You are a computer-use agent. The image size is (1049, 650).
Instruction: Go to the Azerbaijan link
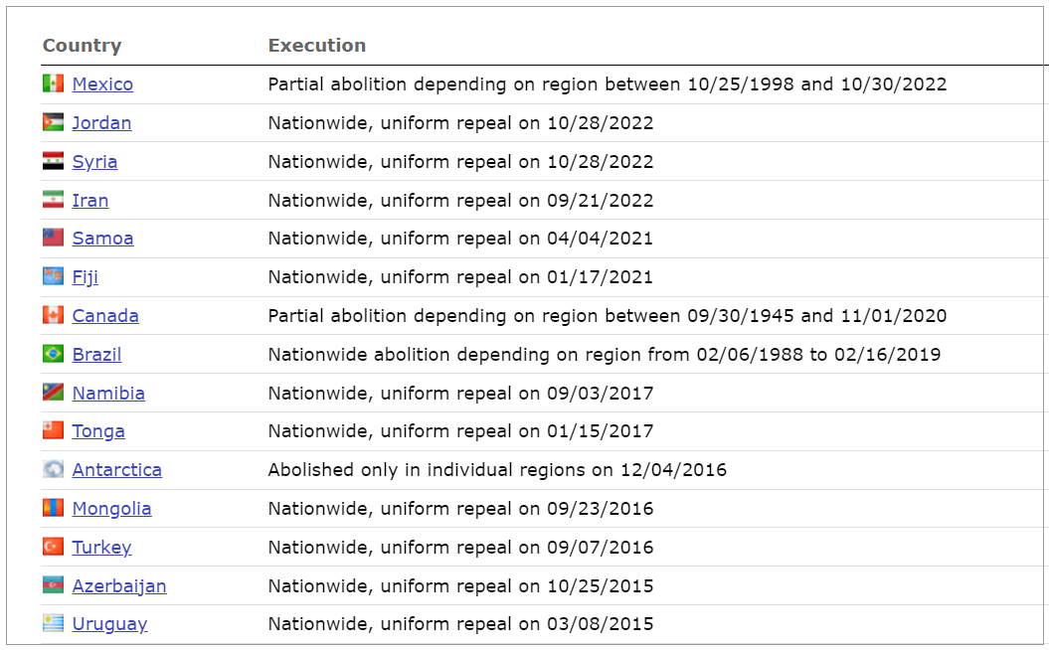119,586
